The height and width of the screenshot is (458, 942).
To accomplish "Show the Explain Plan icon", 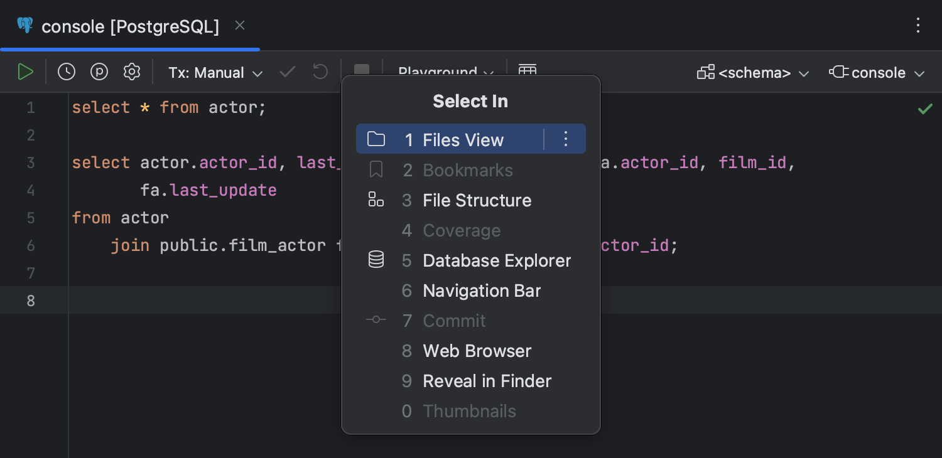I will point(99,72).
